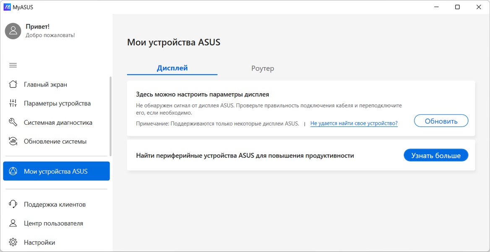Click the Не обнаружен сигнал message text

coord(269,109)
